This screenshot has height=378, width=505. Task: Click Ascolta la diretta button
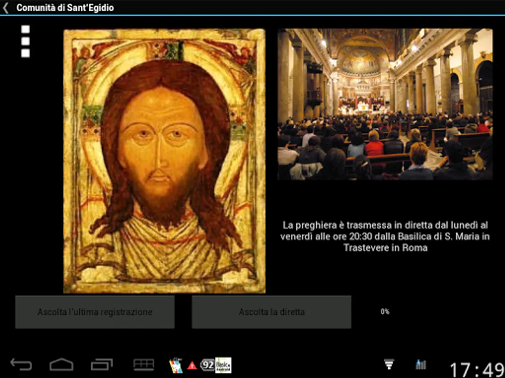click(271, 312)
